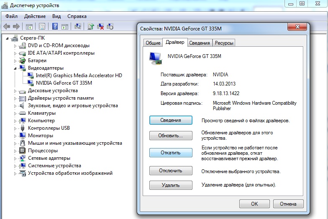Click the Update driver software toolbar icon

click(x=90, y=27)
